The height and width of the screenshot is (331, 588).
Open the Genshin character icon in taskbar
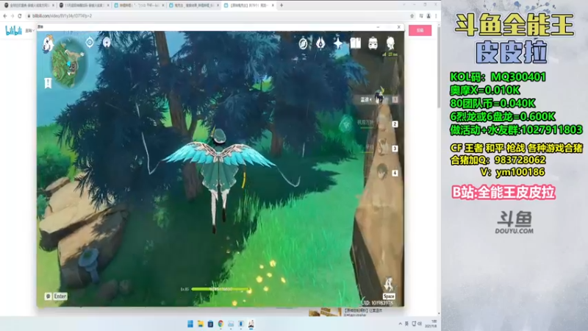coord(251,324)
